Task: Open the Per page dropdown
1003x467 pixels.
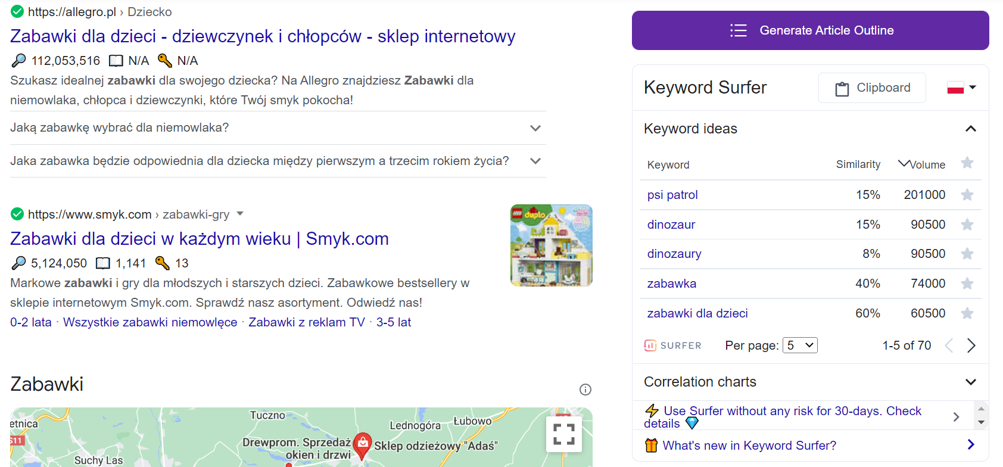Action: [800, 345]
